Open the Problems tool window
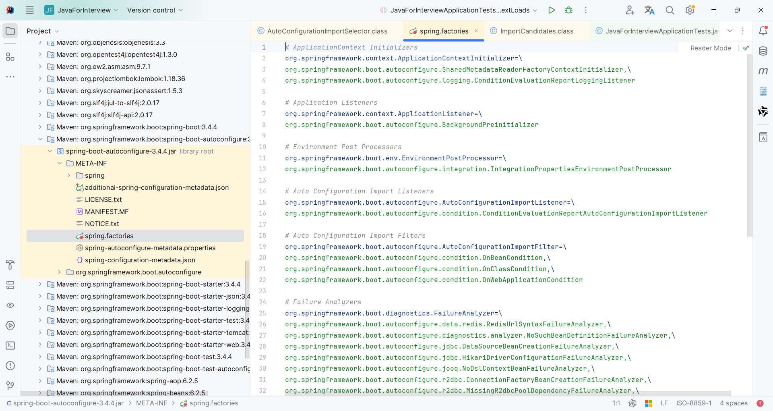 tap(10, 366)
